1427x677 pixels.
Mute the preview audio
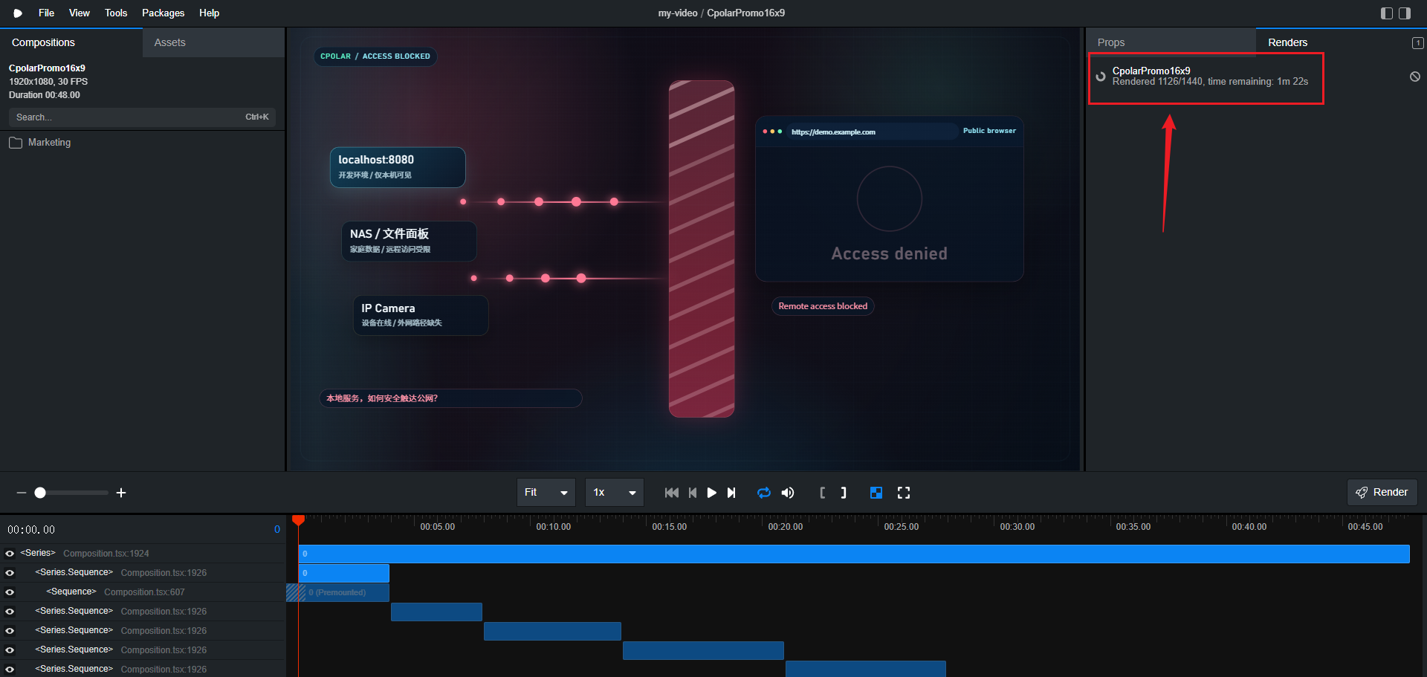pyautogui.click(x=788, y=493)
